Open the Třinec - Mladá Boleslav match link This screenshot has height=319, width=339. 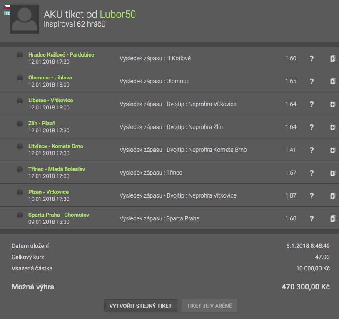point(57,169)
